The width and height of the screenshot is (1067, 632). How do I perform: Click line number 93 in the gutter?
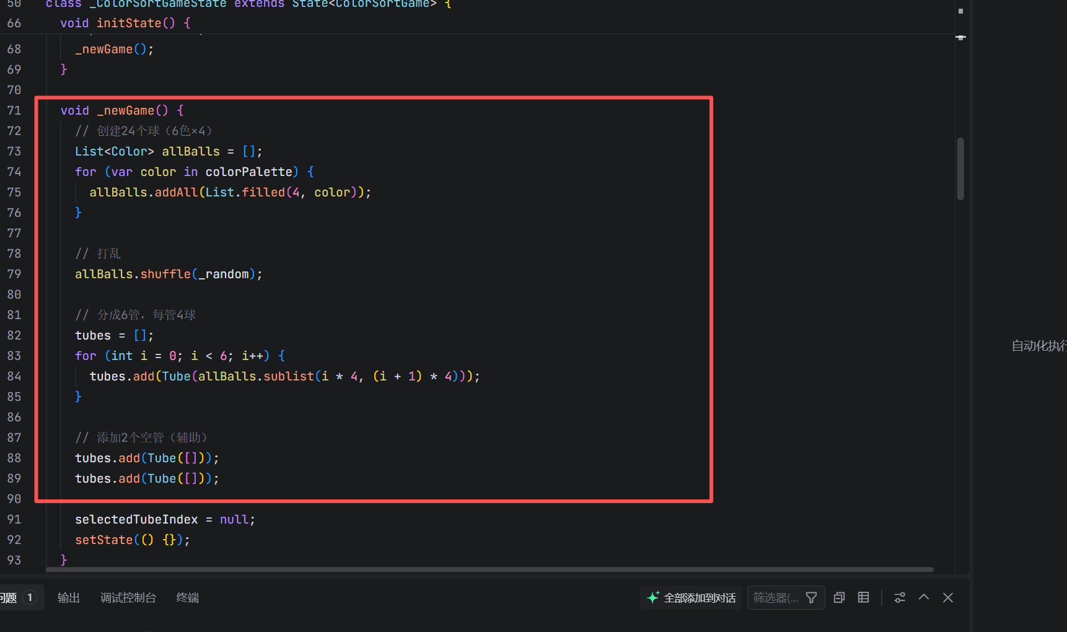[x=14, y=560]
